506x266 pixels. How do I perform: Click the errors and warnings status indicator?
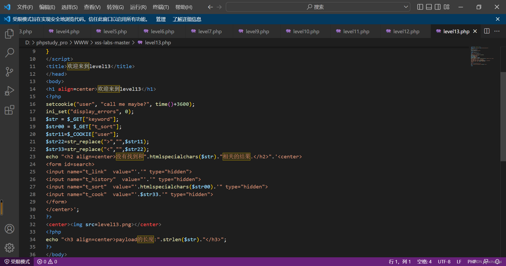point(47,262)
